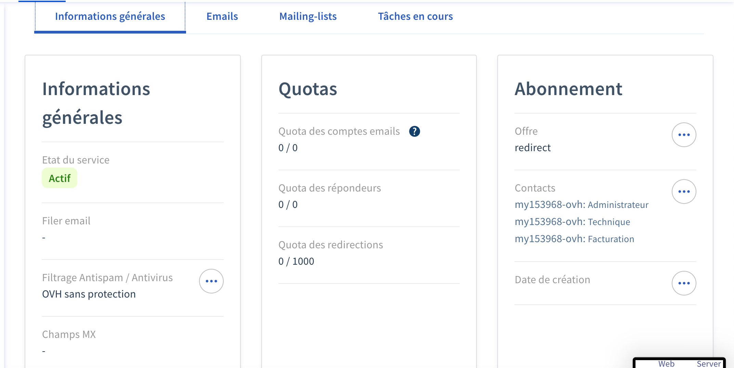Click the Web label in bottom corner
Viewport: 734px width, 368px height.
[x=666, y=364]
